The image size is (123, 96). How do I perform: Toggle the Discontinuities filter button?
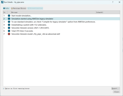35,8
